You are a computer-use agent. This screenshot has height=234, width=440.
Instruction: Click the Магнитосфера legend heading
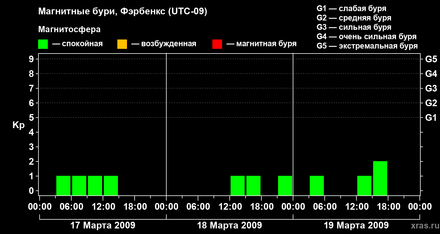pyautogui.click(x=69, y=30)
